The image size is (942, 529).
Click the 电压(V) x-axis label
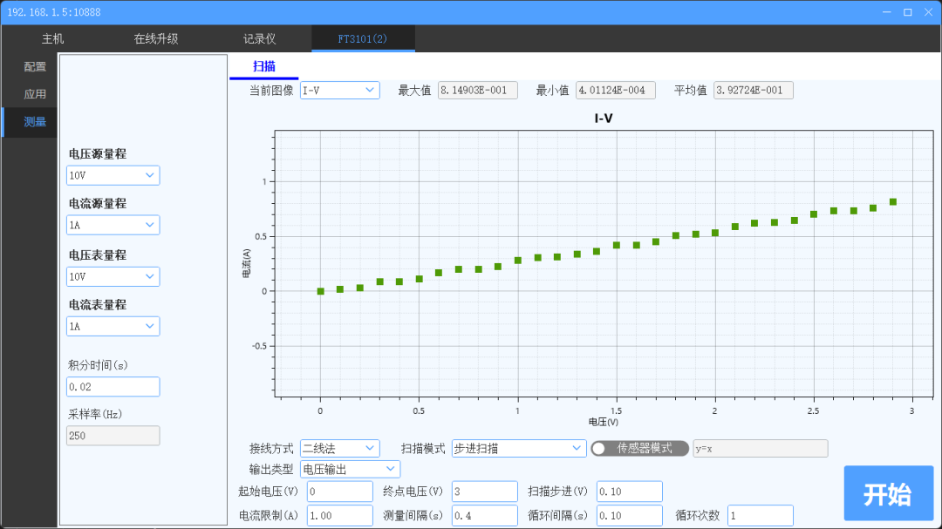[604, 422]
